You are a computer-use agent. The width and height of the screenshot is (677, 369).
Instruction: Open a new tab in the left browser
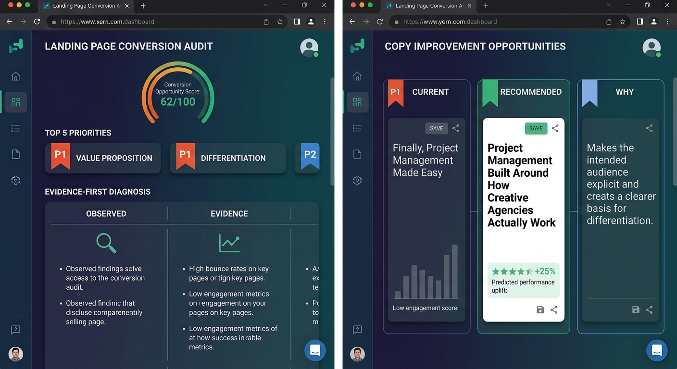point(143,6)
